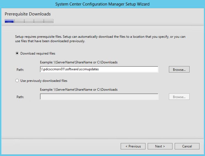The height and width of the screenshot is (156, 205).
Task: Cancel the setup wizard
Action: coord(187,146)
